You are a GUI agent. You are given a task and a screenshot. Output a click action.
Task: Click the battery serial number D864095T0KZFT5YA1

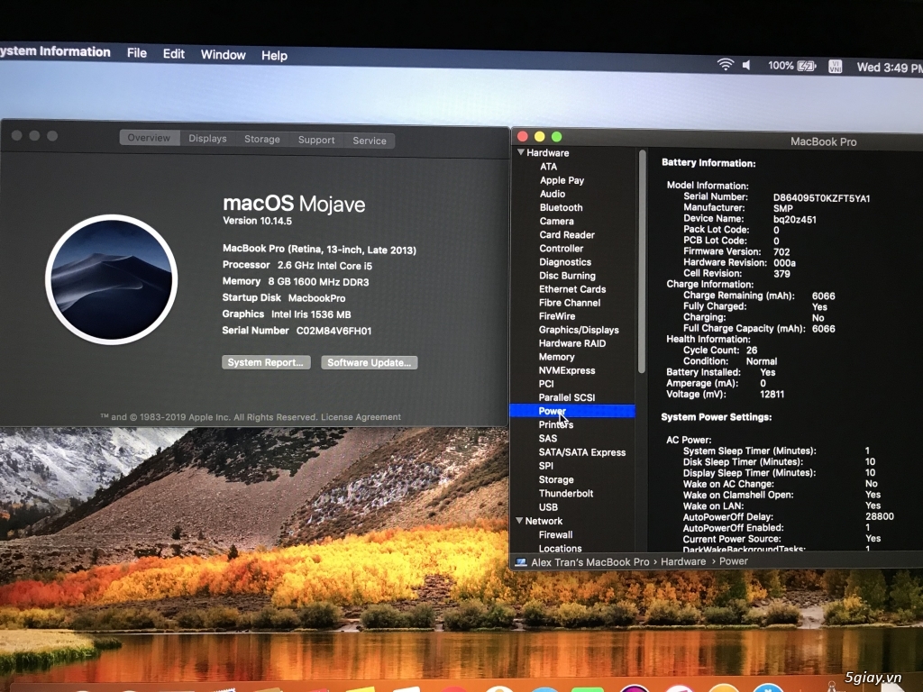point(821,198)
